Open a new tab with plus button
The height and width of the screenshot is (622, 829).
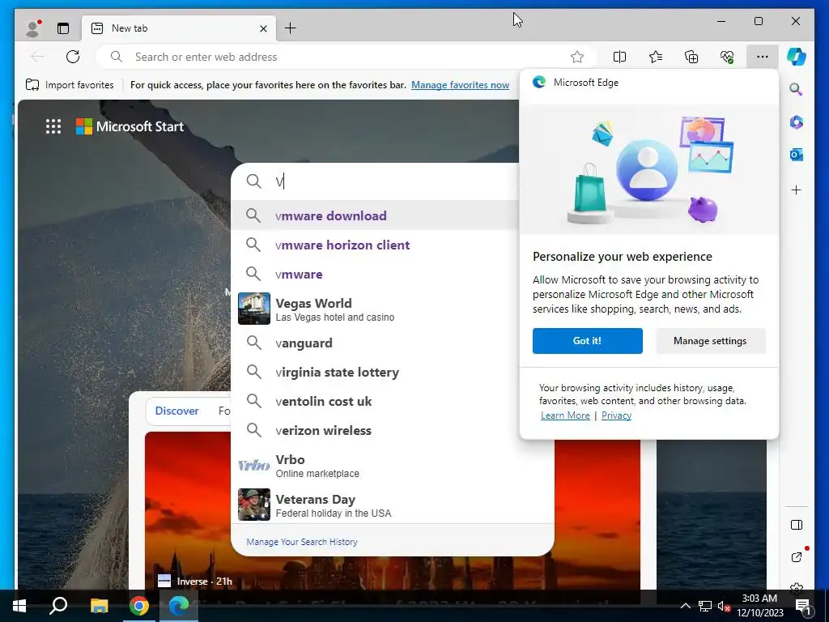pyautogui.click(x=291, y=28)
